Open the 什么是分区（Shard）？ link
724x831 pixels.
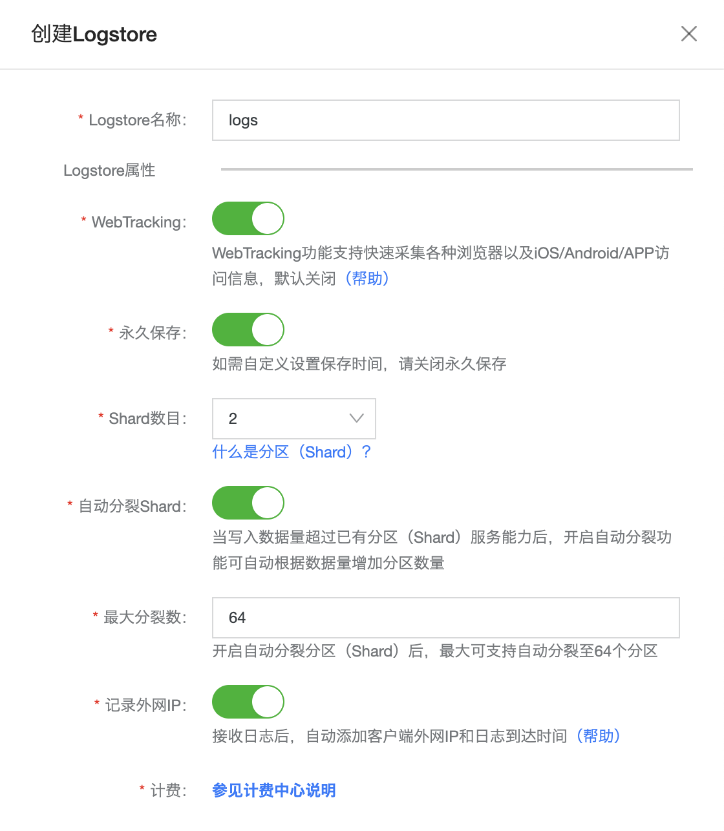coord(292,452)
